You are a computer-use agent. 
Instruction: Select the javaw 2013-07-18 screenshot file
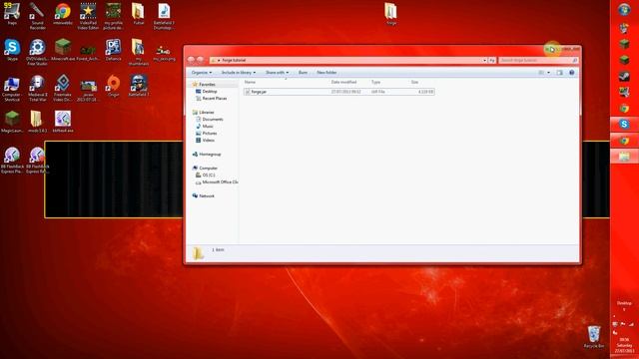coord(88,90)
